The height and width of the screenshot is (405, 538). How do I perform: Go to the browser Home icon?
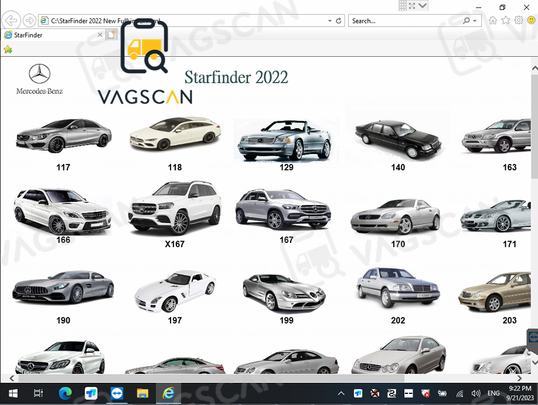pyautogui.click(x=493, y=20)
